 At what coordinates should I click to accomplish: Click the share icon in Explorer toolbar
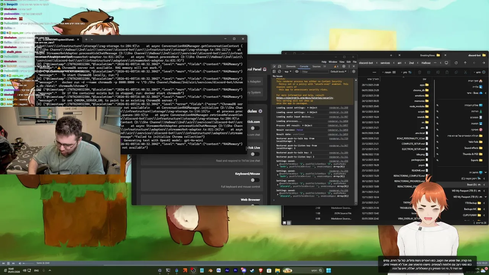click(429, 72)
